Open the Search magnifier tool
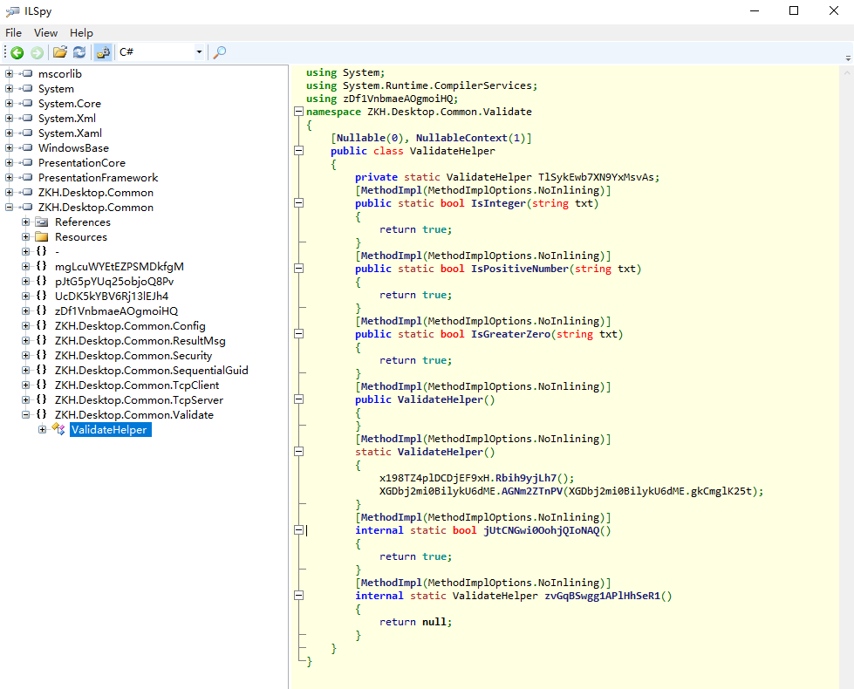Screen dimensions: 854x689 click(220, 52)
